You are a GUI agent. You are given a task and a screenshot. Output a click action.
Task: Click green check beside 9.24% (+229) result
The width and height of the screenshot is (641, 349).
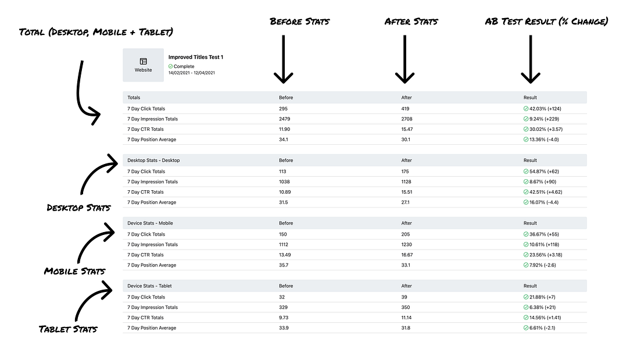(x=526, y=119)
